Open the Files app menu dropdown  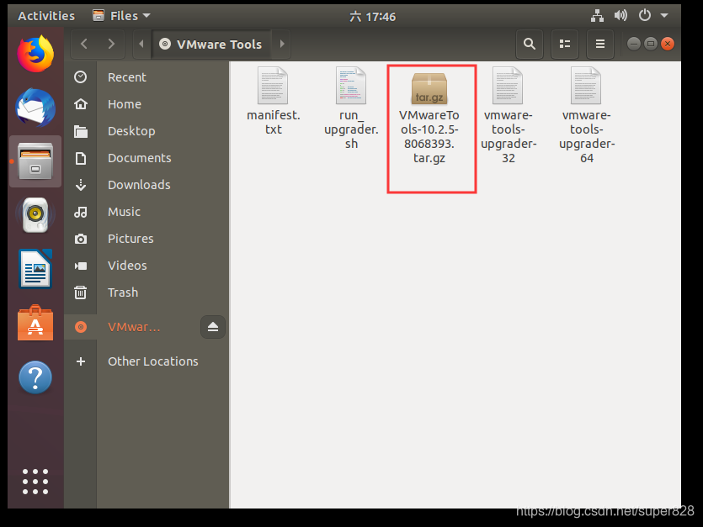click(x=121, y=16)
